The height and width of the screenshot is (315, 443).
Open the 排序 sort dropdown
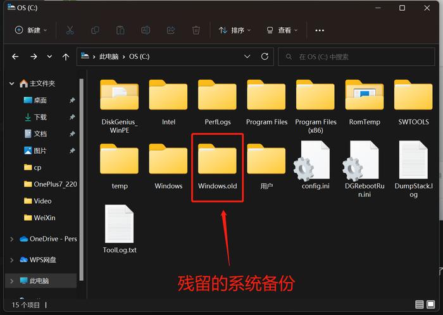click(x=235, y=30)
